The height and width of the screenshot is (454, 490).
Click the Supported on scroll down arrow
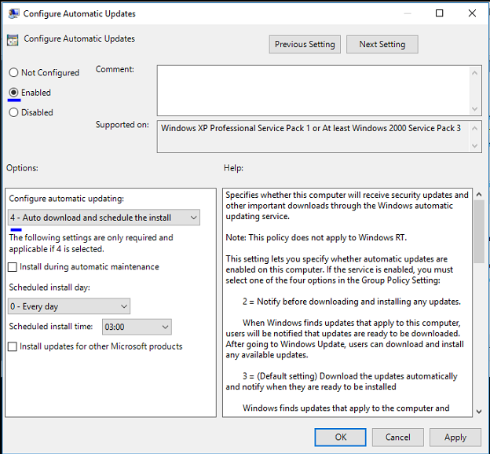[474, 146]
